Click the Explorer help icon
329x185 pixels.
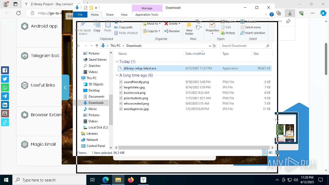pyautogui.click(x=271, y=15)
